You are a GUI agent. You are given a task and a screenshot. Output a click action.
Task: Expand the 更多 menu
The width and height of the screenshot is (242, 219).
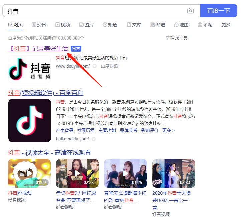[x=226, y=25]
